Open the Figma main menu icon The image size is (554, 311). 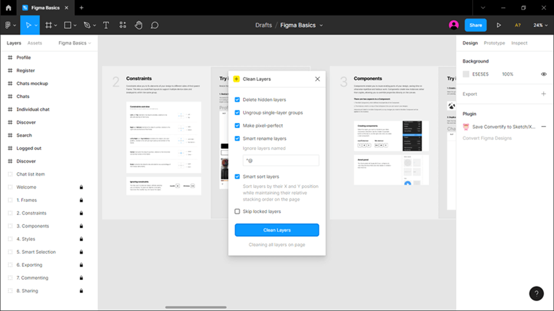pyautogui.click(x=8, y=25)
